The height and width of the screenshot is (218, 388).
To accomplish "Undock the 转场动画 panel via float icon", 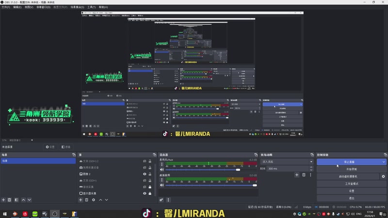I will tap(312, 155).
